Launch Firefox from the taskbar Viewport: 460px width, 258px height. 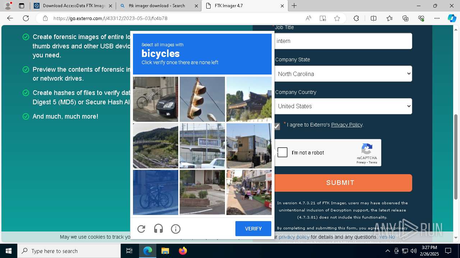(x=183, y=251)
